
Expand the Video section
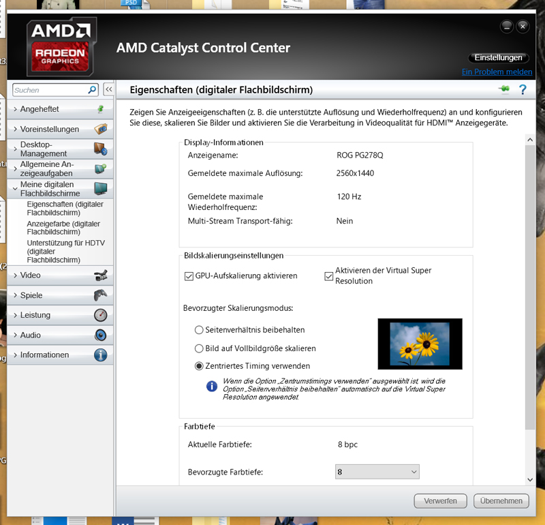point(60,275)
